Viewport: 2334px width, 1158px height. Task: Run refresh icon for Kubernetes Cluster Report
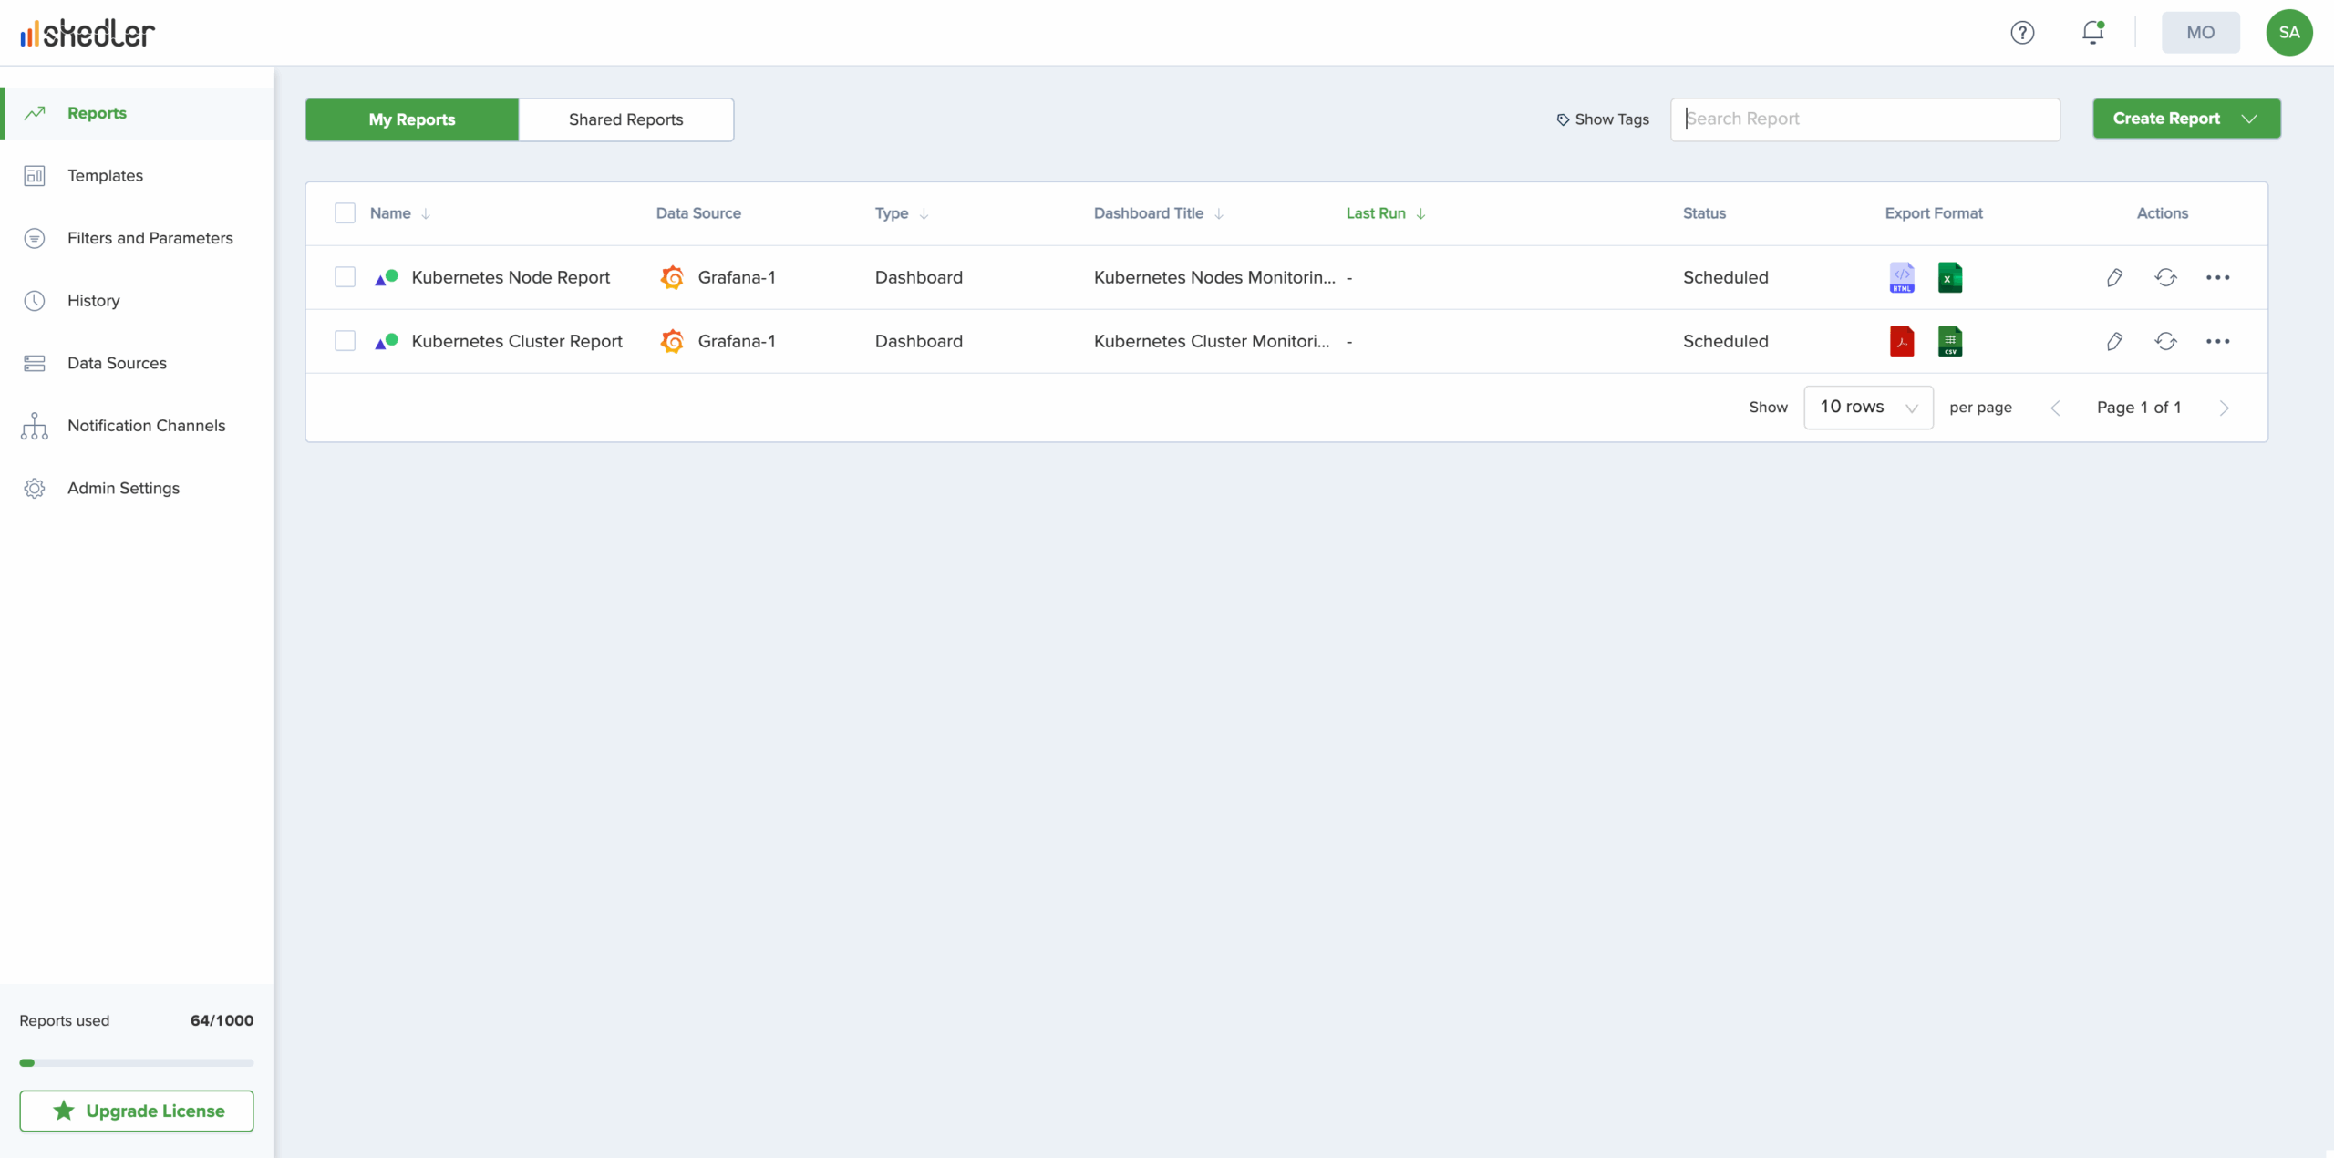[2165, 341]
